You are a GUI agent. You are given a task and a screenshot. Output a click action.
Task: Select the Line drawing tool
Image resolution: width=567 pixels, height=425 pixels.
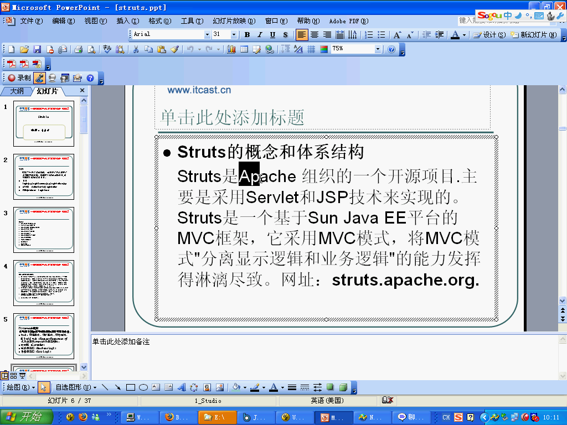click(x=105, y=387)
